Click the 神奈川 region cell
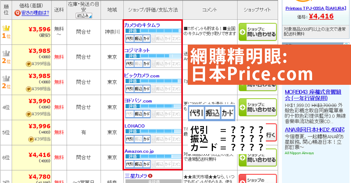This screenshot has height=183, width=351. (x=112, y=32)
